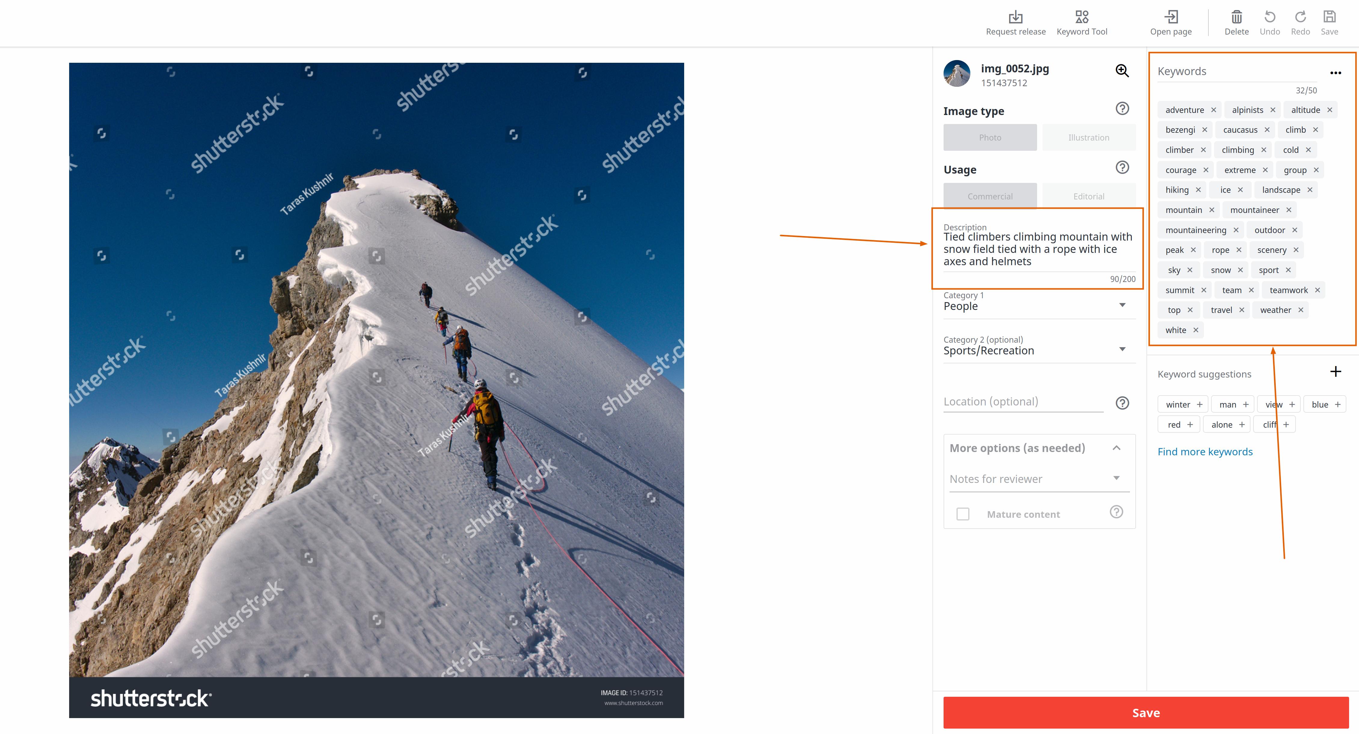Viewport: 1359px width, 734px height.
Task: Open the Keywords three-dot menu
Action: pyautogui.click(x=1335, y=73)
